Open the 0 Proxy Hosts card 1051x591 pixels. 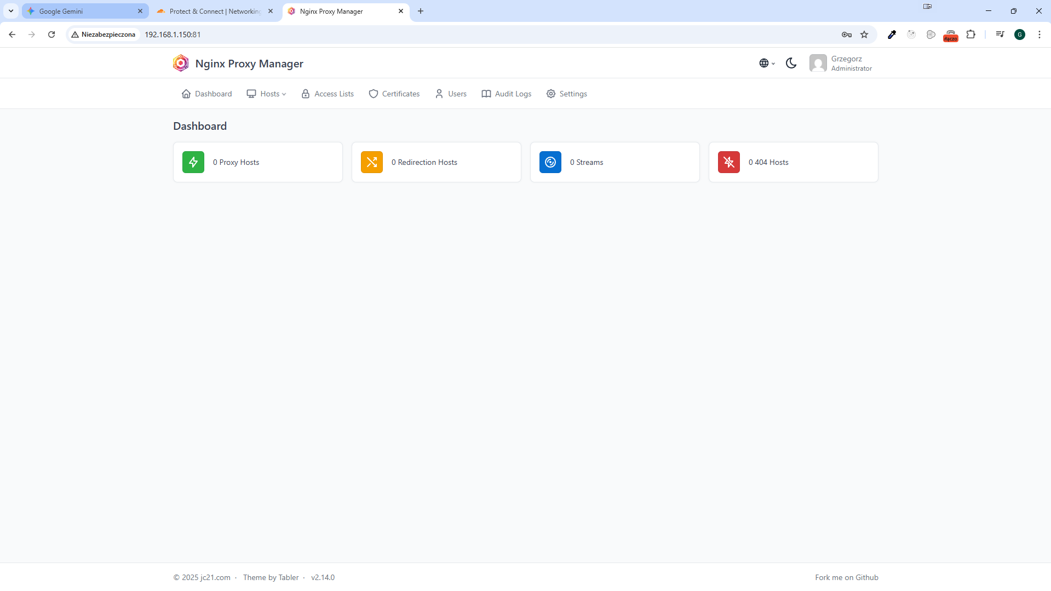(258, 162)
